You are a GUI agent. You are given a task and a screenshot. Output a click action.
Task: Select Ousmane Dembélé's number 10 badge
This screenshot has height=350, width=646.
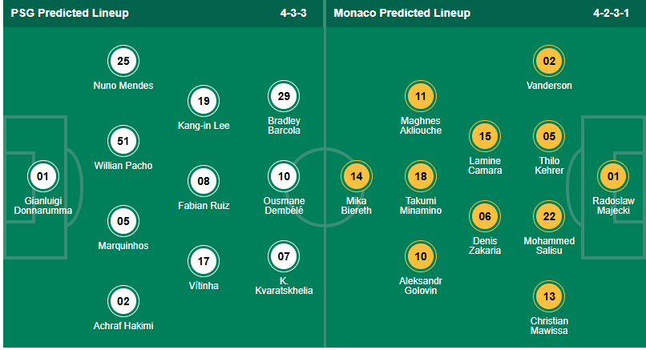point(284,176)
